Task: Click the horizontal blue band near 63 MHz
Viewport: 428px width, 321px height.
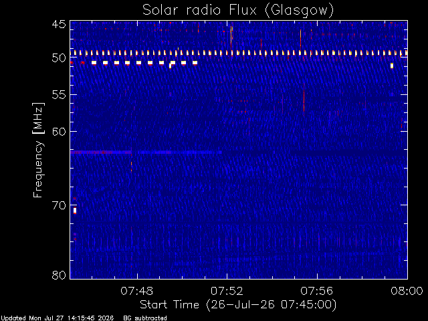Action: tap(146, 152)
